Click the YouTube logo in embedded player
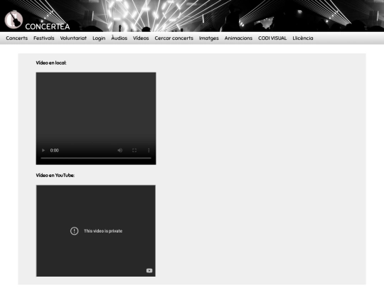The image size is (384, 288). pos(149,270)
